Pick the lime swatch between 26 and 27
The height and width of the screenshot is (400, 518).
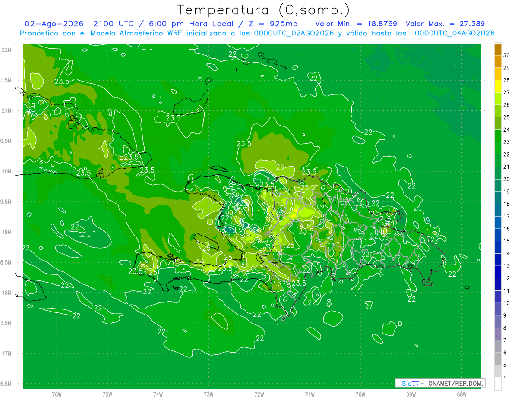[498, 99]
